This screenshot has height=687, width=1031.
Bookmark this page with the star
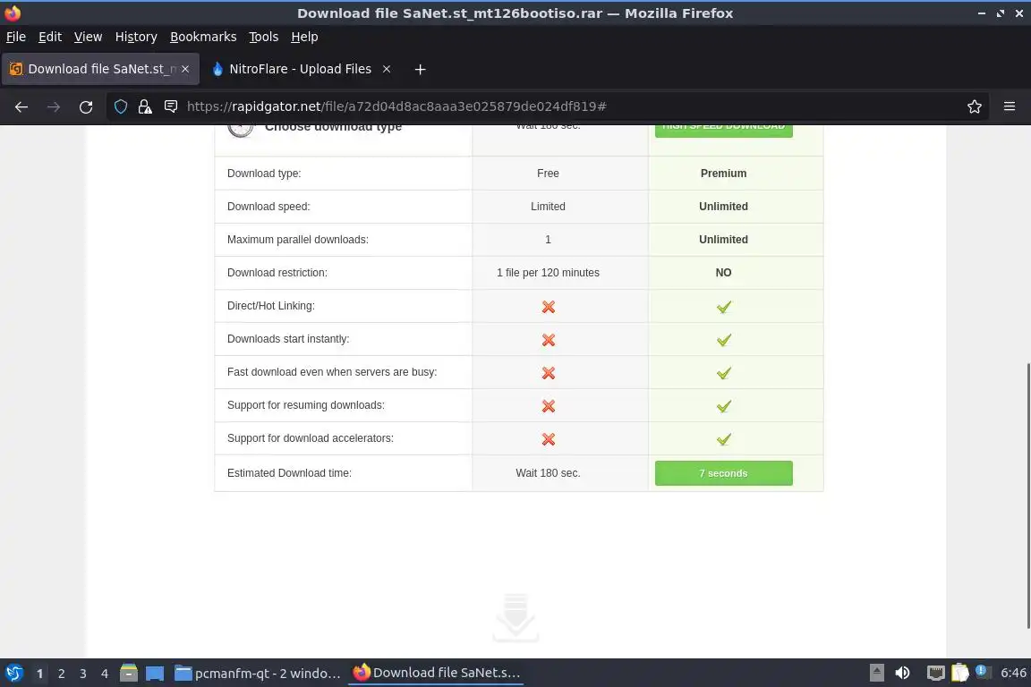975,106
